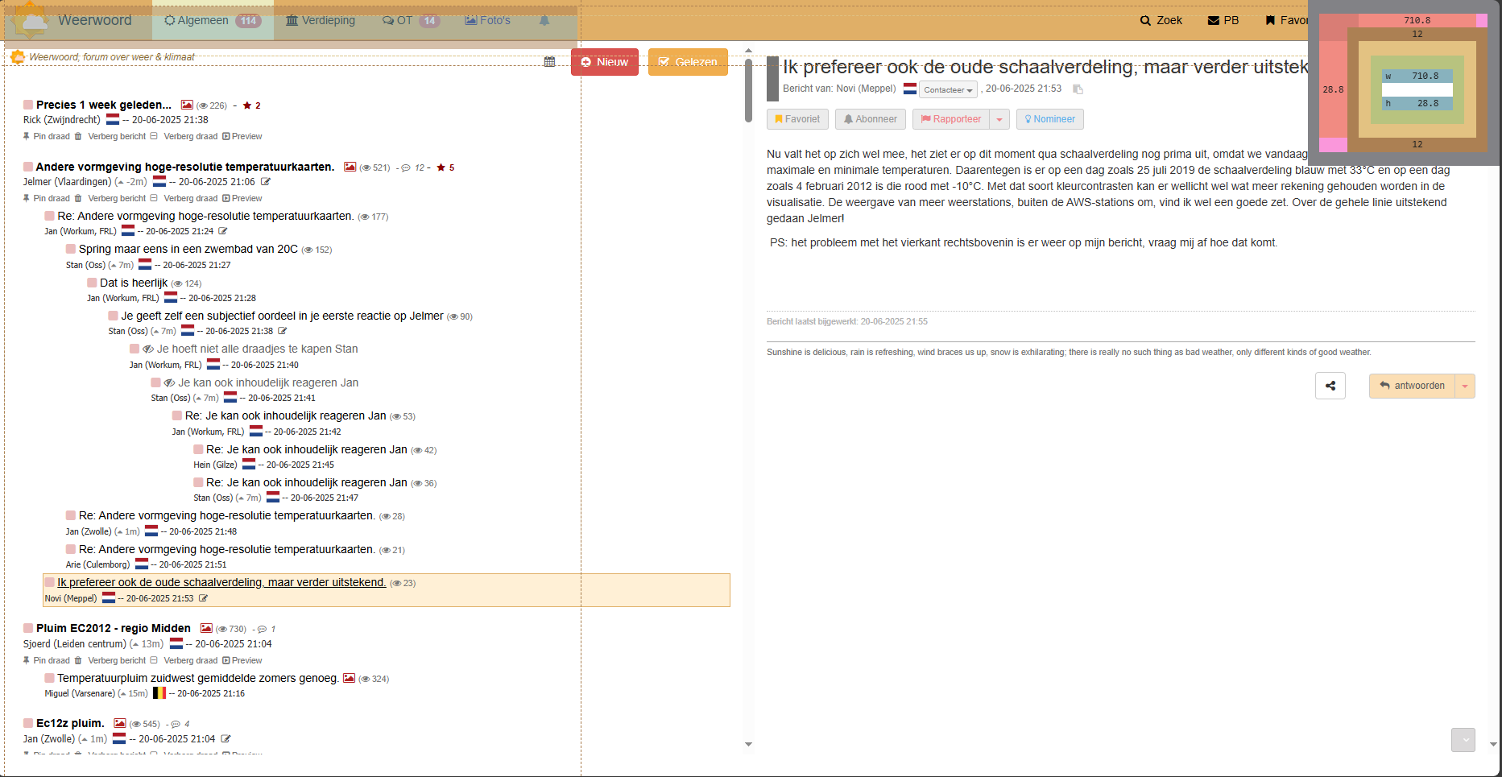The width and height of the screenshot is (1502, 777).
Task: Click the thread list vertical scrollbar thumb
Action: click(x=748, y=90)
